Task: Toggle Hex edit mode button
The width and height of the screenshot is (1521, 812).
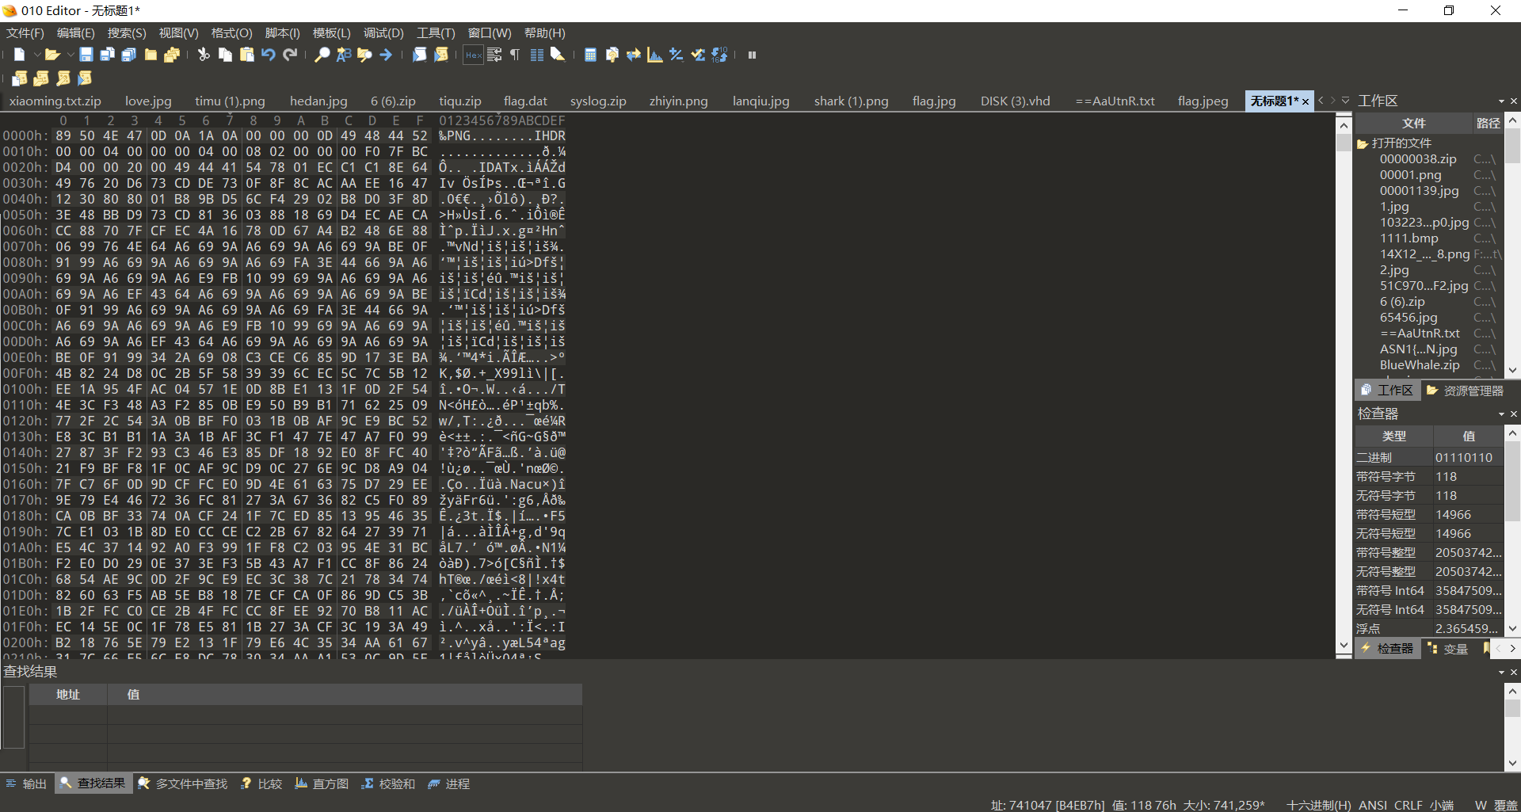Action: tap(473, 55)
